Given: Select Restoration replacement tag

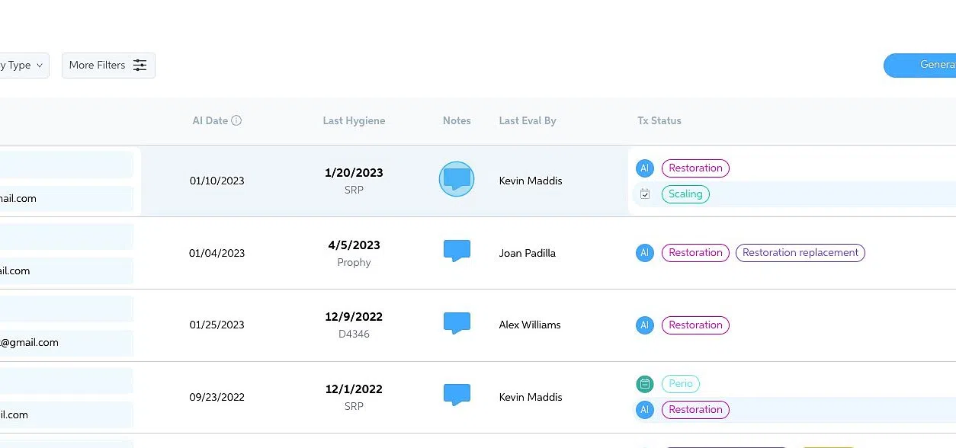Looking at the screenshot, I should tap(800, 253).
